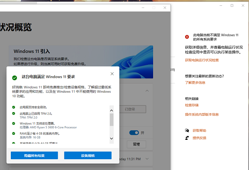Click the 管理 button
Viewport: 249px width, 170px height.
(x=137, y=144)
